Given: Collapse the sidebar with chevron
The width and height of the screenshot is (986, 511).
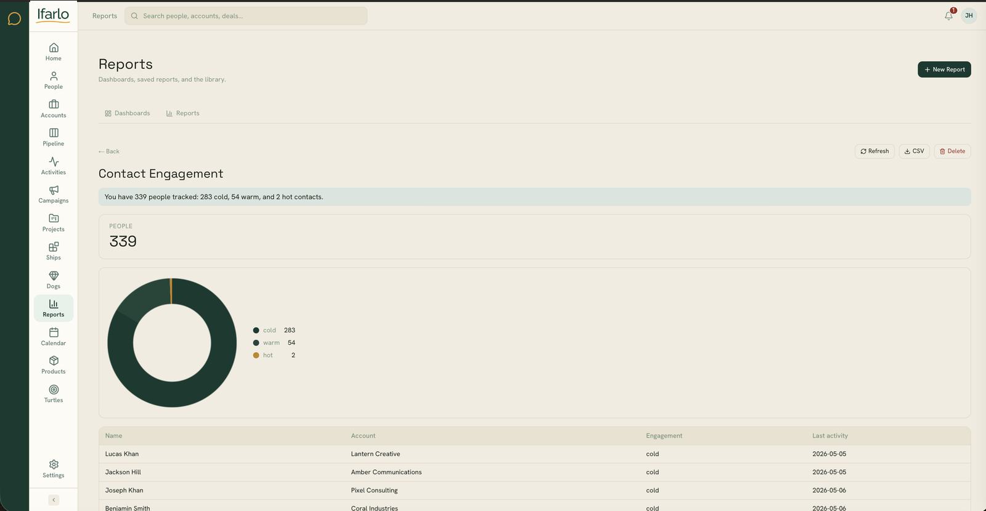Looking at the screenshot, I should point(54,500).
